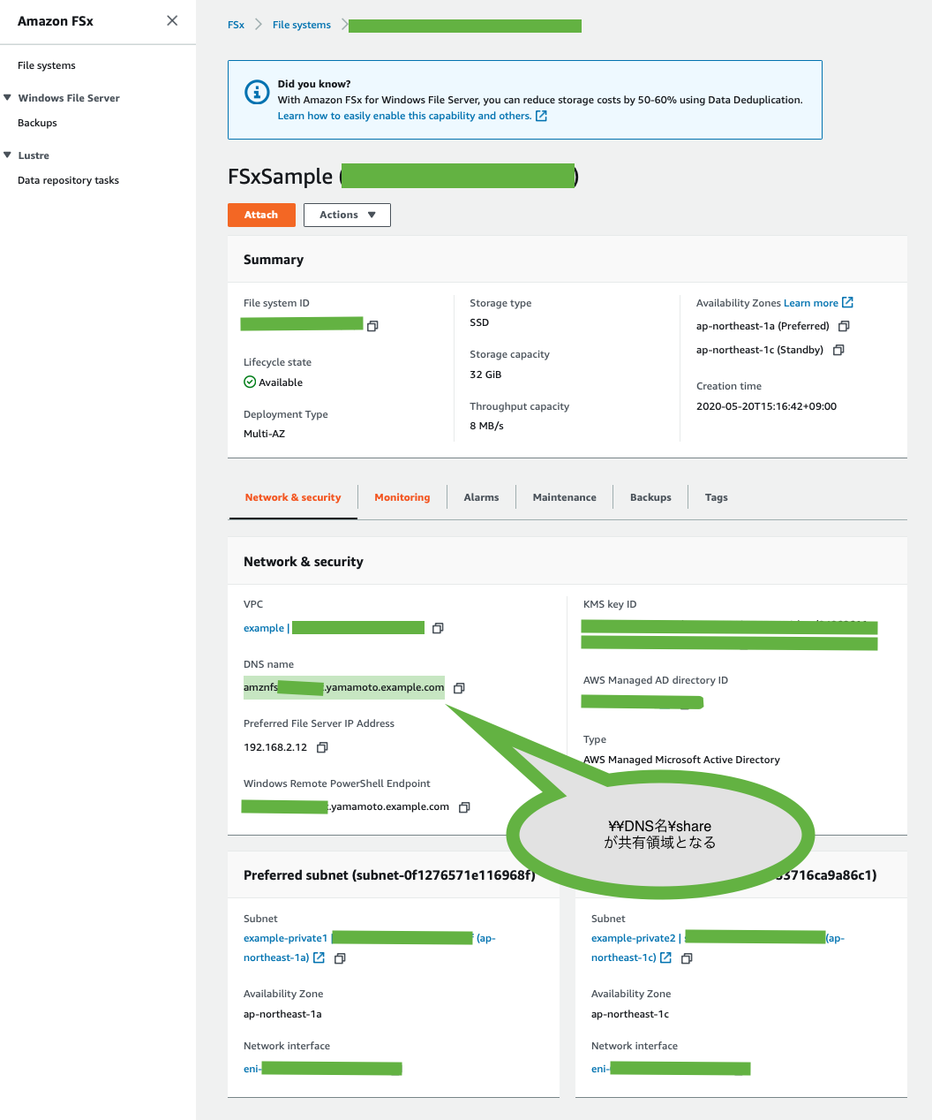Image resolution: width=932 pixels, height=1120 pixels.
Task: Close the Amazon FSx sidebar
Action: (x=172, y=20)
